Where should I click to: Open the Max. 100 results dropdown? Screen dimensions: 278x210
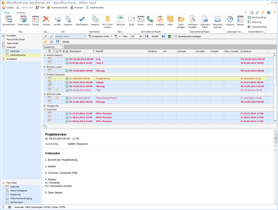141,36
